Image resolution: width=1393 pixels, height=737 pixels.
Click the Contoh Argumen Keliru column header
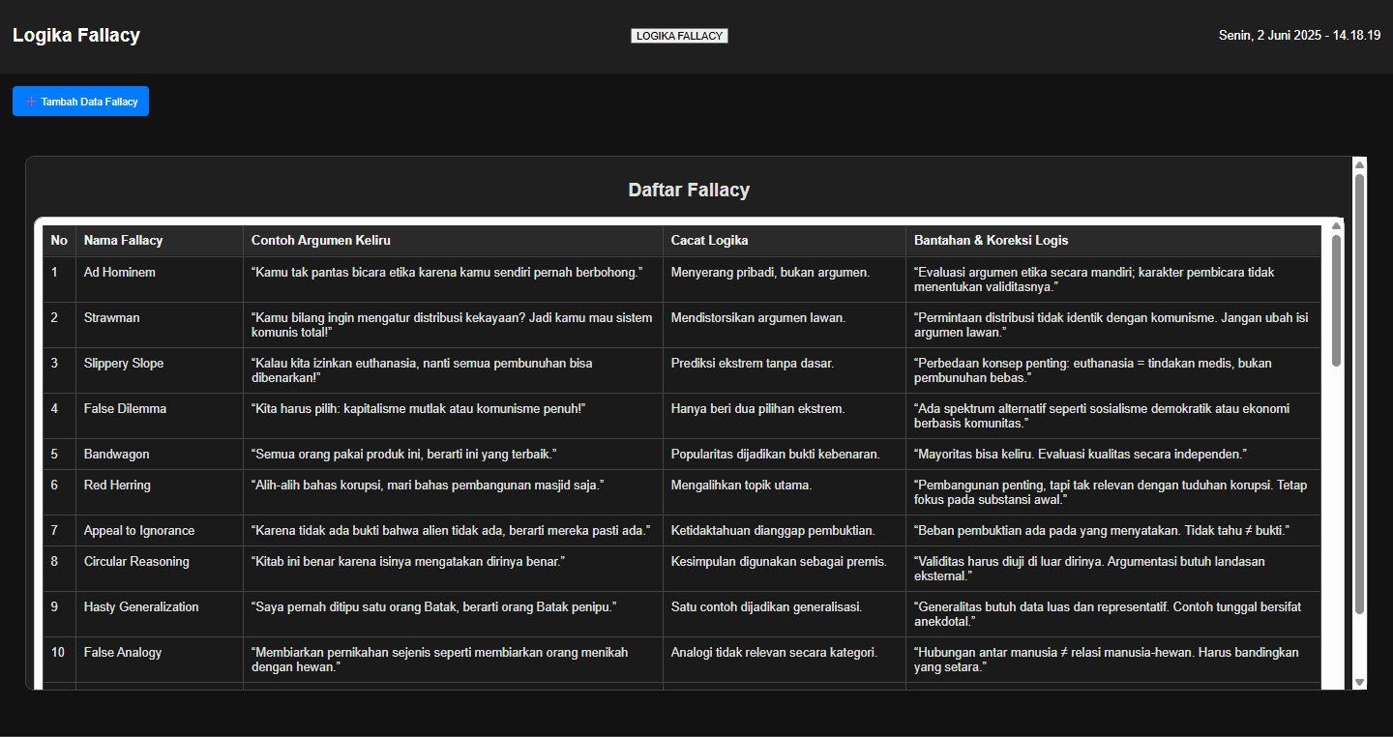[453, 241]
